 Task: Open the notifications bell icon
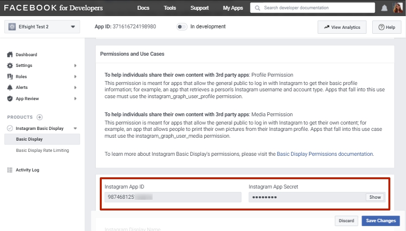tap(384, 8)
